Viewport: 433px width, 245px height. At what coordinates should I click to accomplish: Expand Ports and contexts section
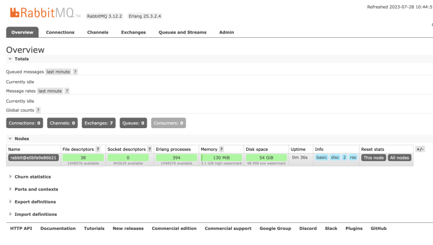coord(36,189)
